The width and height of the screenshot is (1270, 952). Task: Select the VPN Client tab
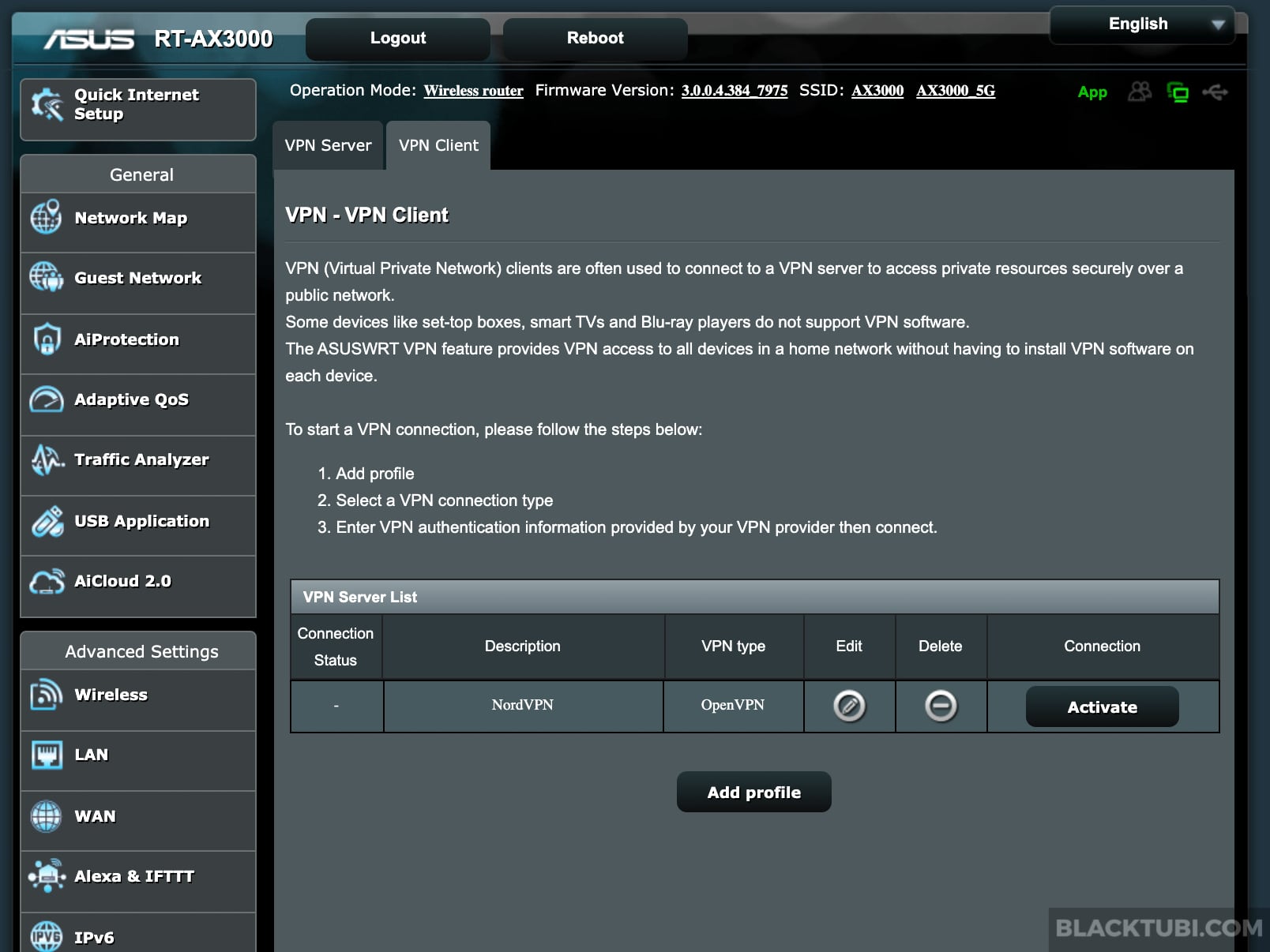point(438,146)
